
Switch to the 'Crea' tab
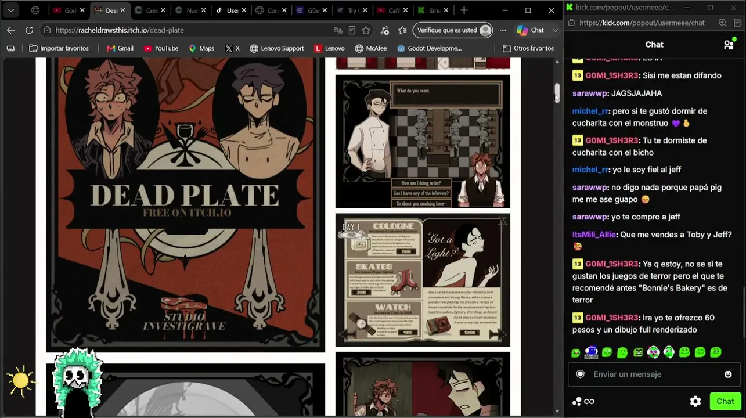146,10
